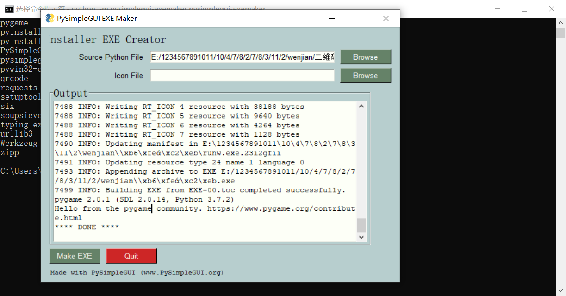Viewport: 566px width, 296px height.
Task: Click 'urllib3' in command prompt package list
Action: tap(17, 134)
